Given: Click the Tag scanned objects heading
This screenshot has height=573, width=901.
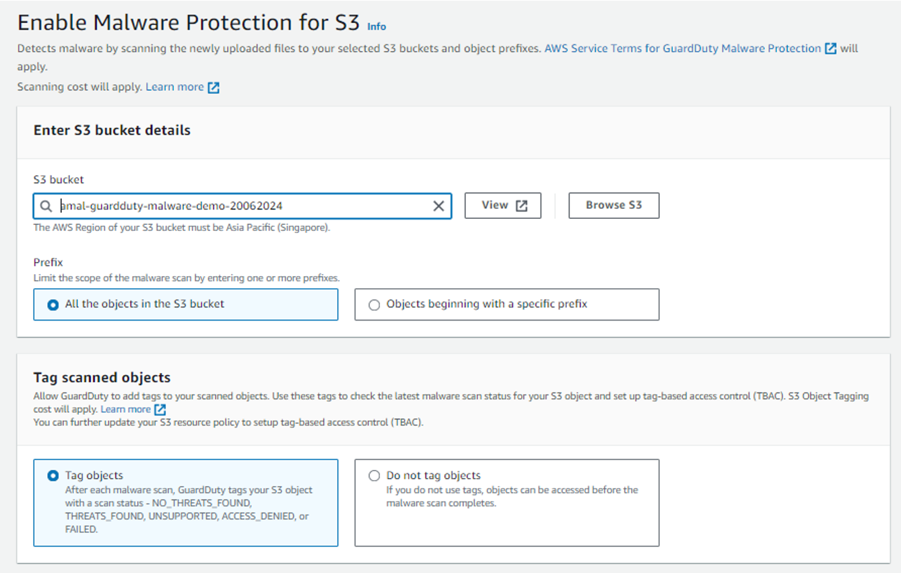Looking at the screenshot, I should pos(102,378).
